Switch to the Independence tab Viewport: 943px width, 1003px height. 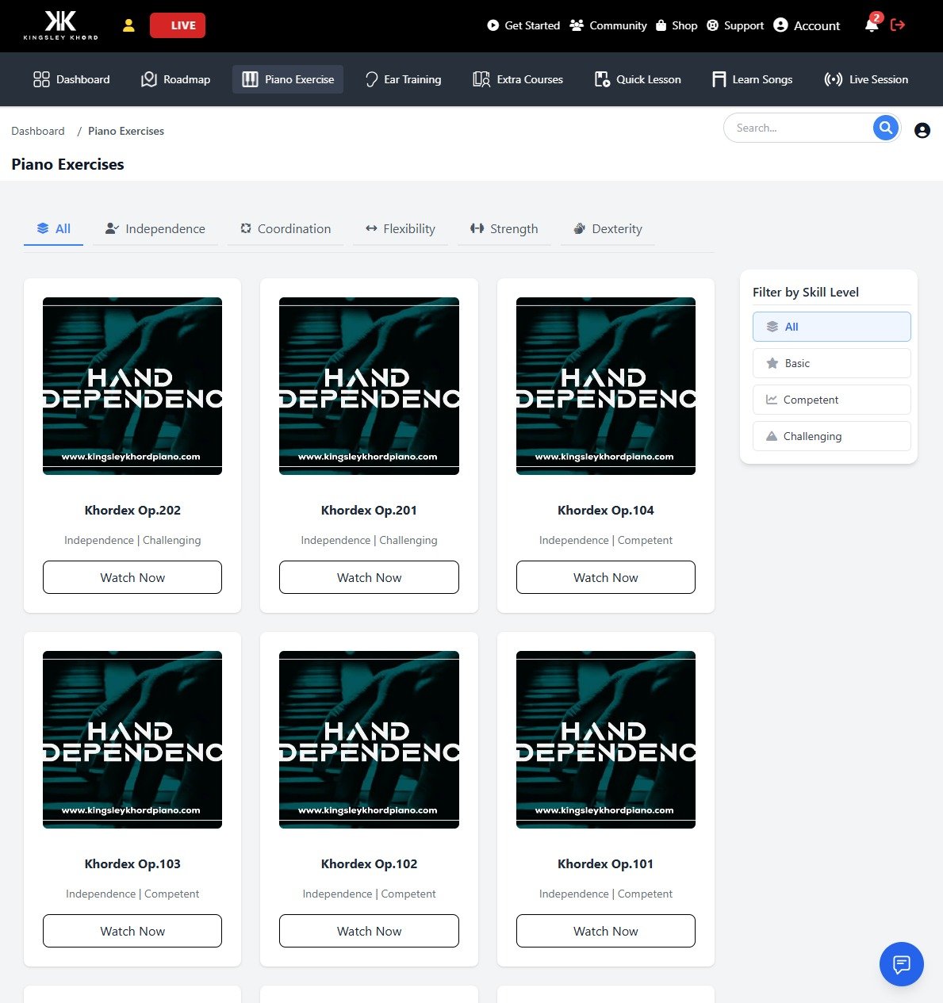click(155, 228)
